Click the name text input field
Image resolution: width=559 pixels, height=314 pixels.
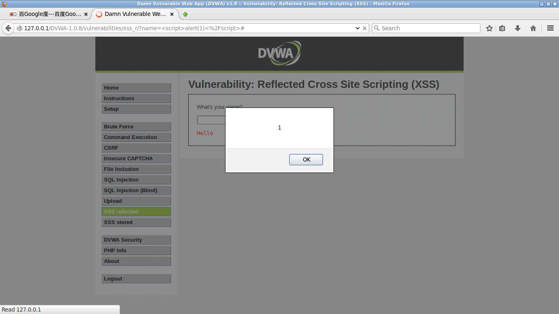tap(211, 120)
